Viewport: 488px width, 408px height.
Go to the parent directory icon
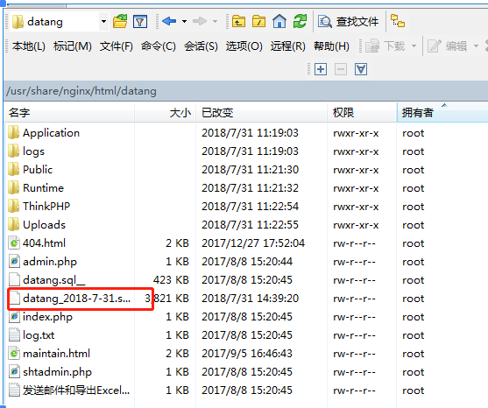pos(238,22)
